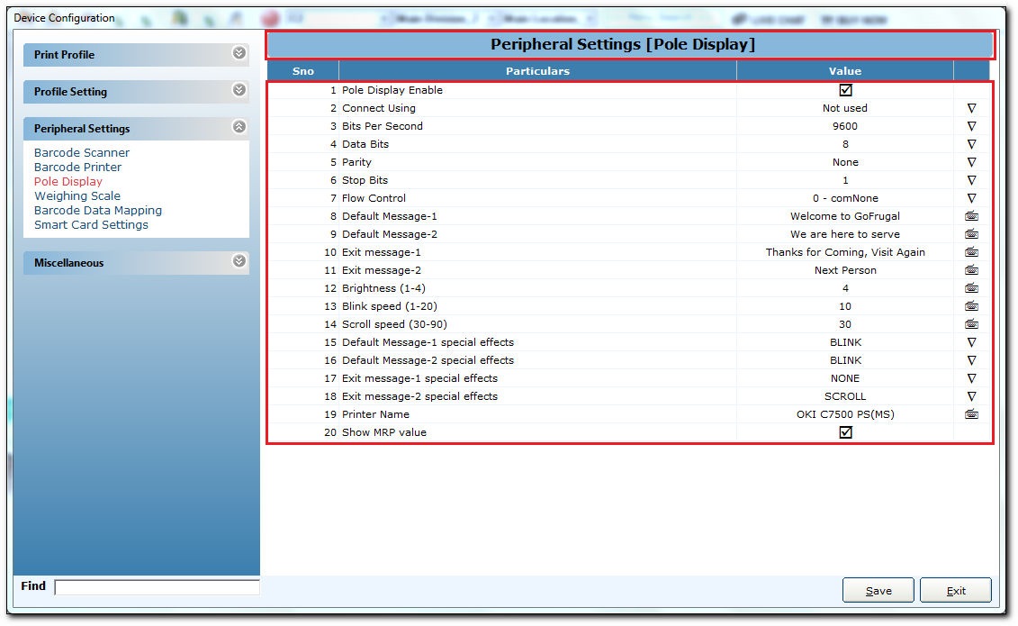Select the 'Next Person' value cell
Screen dimensions: 1018x626
click(x=844, y=270)
